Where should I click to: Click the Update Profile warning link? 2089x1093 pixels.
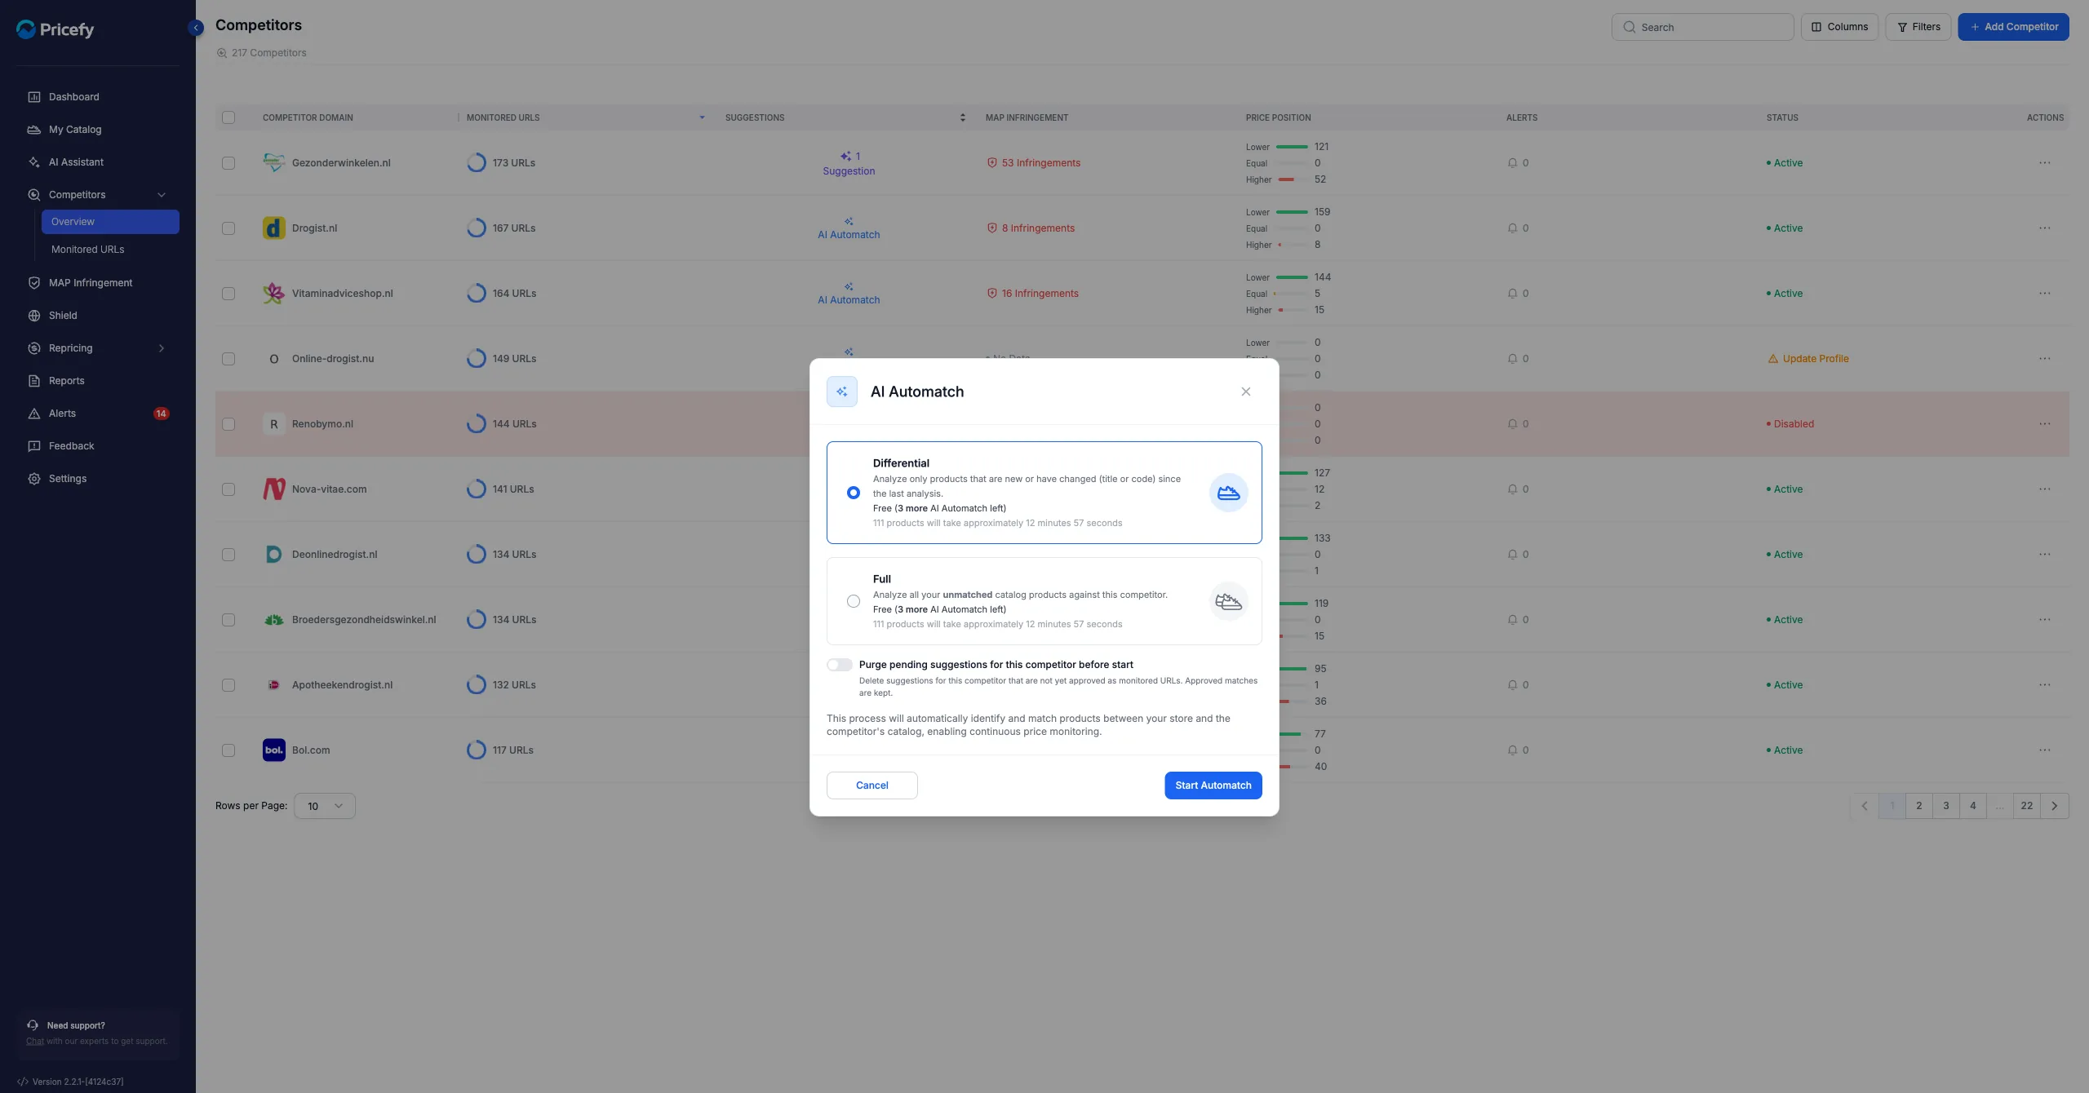click(1807, 359)
